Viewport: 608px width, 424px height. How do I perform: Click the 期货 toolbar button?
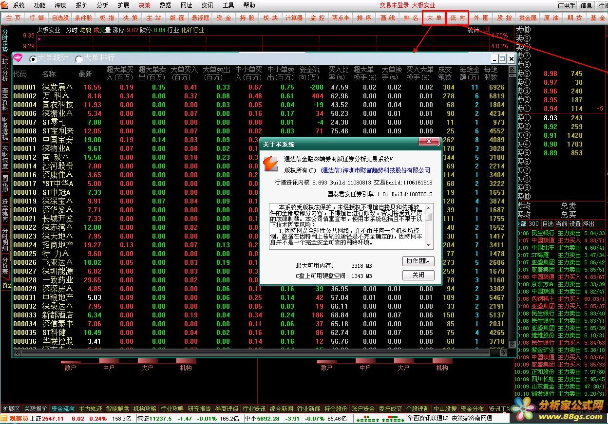(x=574, y=18)
